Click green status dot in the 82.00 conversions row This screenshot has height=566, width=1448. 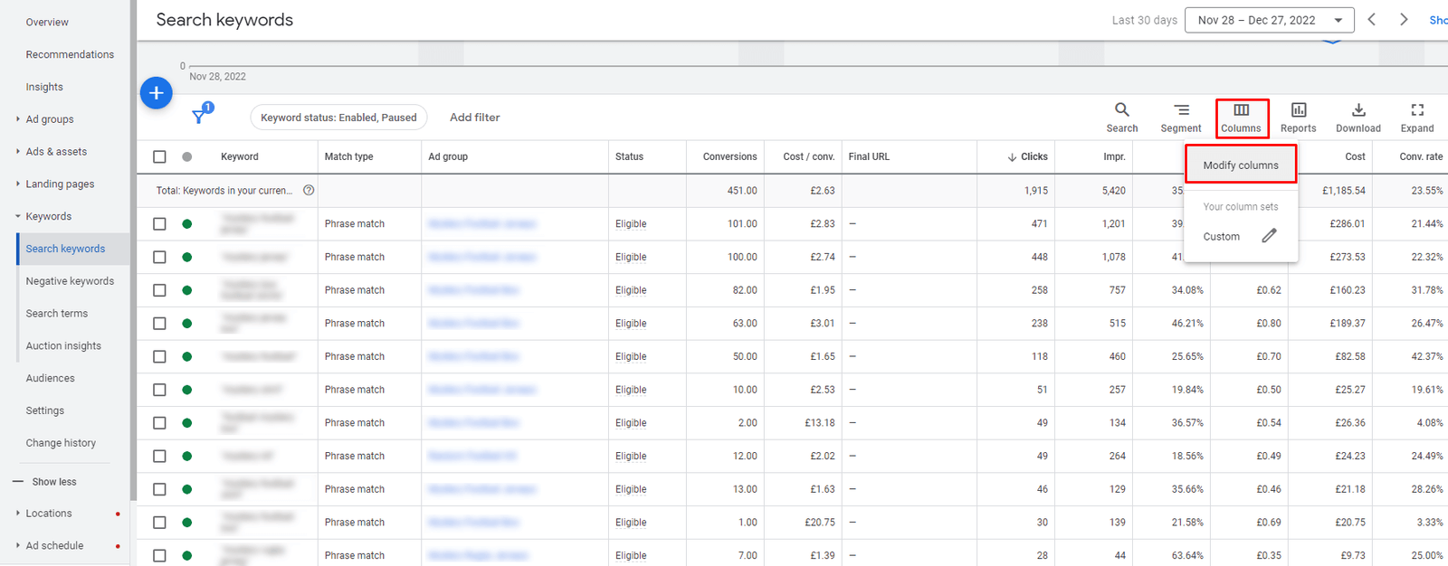pos(187,290)
